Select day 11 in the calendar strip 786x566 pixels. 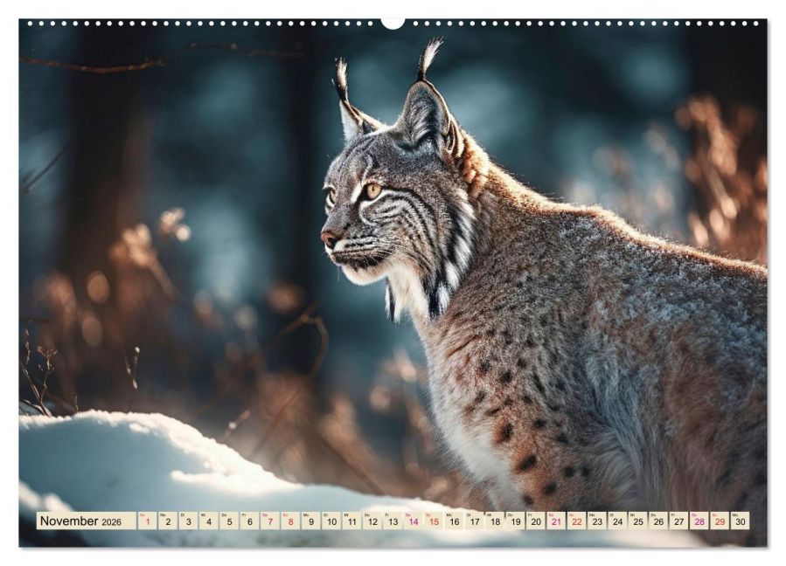click(x=351, y=521)
